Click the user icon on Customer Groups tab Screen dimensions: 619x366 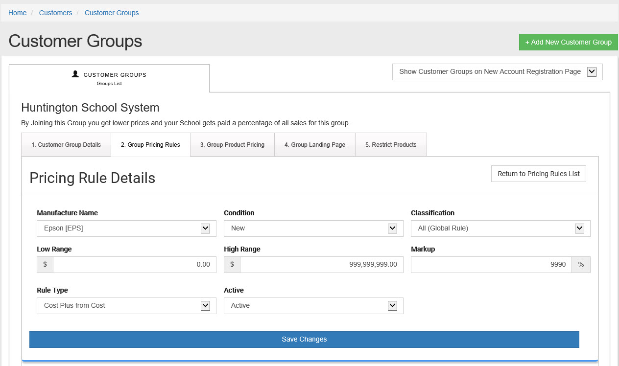click(x=75, y=74)
